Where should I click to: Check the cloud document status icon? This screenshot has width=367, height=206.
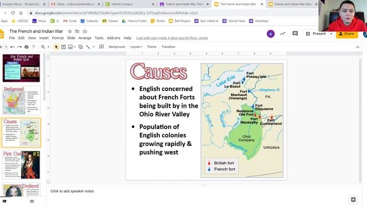85,31
